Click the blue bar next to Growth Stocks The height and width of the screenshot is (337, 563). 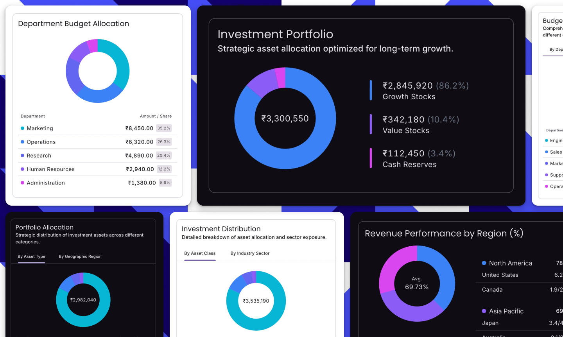[371, 90]
